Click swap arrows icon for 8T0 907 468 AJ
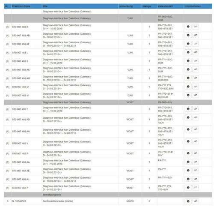 [x=196, y=179]
